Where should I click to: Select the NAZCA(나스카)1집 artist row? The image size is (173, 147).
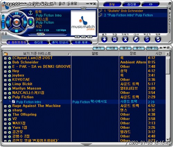tap(28, 93)
